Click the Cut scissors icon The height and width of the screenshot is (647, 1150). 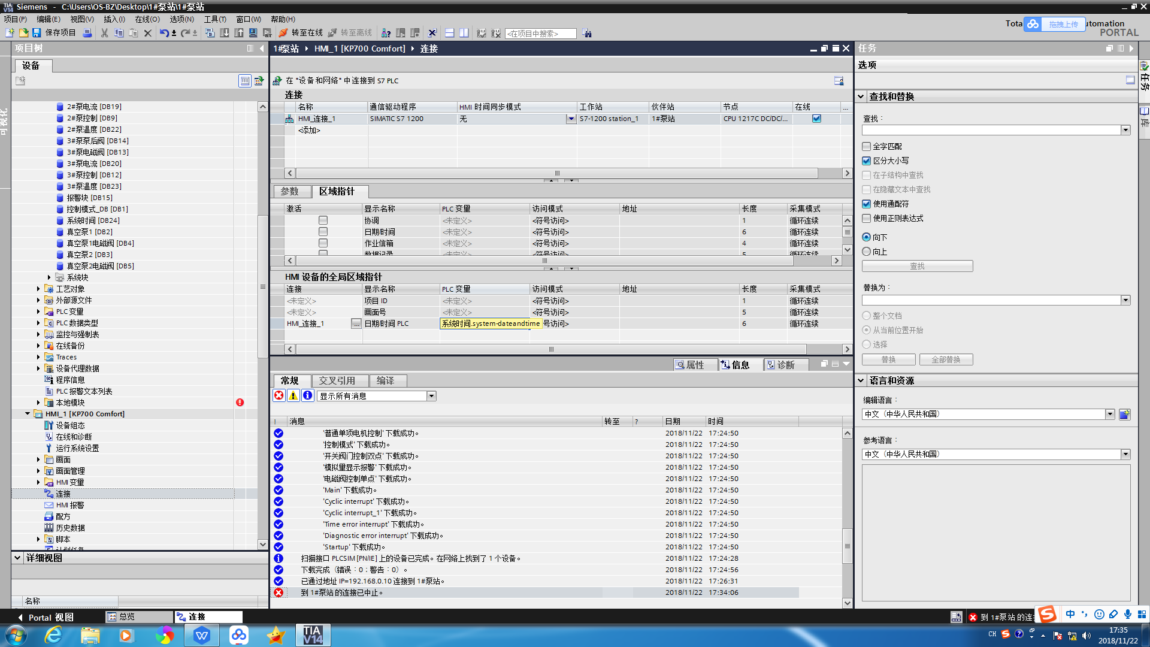point(104,33)
